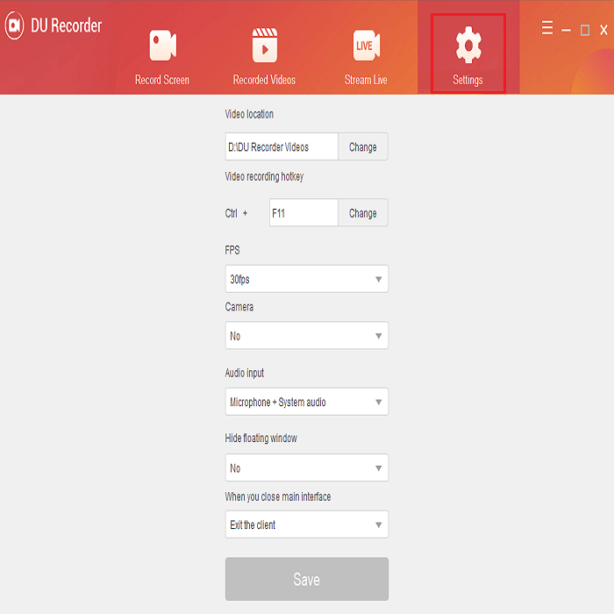Open the Hide floating window dropdown

307,468
